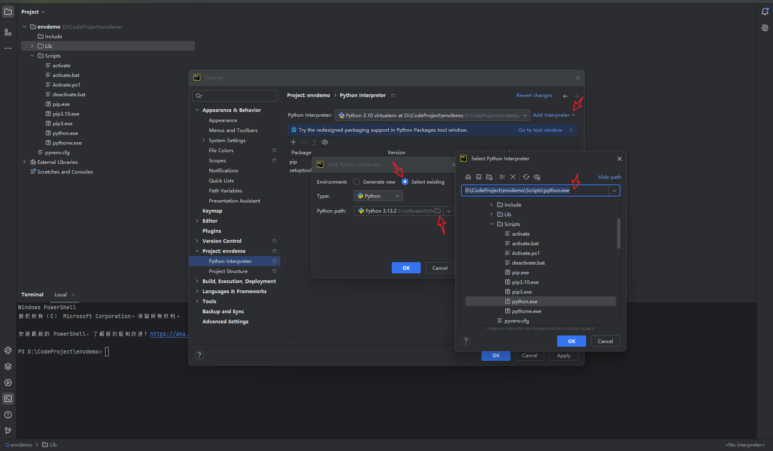Click Show Early Releases eye icon above packages
This screenshot has width=773, height=451.
click(325, 142)
